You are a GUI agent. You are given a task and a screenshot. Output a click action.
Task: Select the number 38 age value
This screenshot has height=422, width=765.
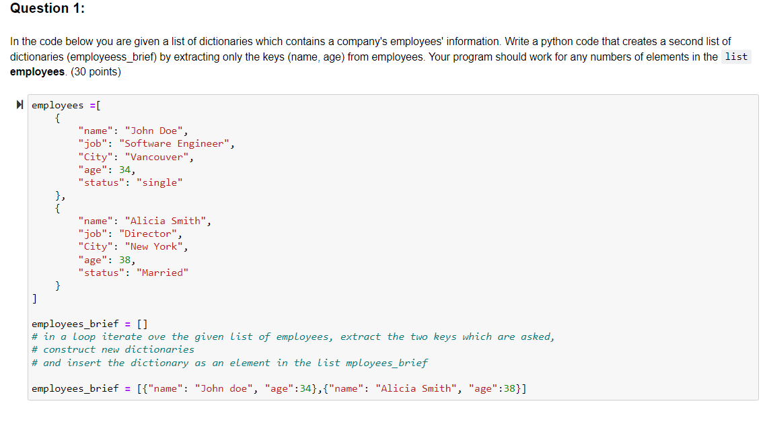[125, 260]
